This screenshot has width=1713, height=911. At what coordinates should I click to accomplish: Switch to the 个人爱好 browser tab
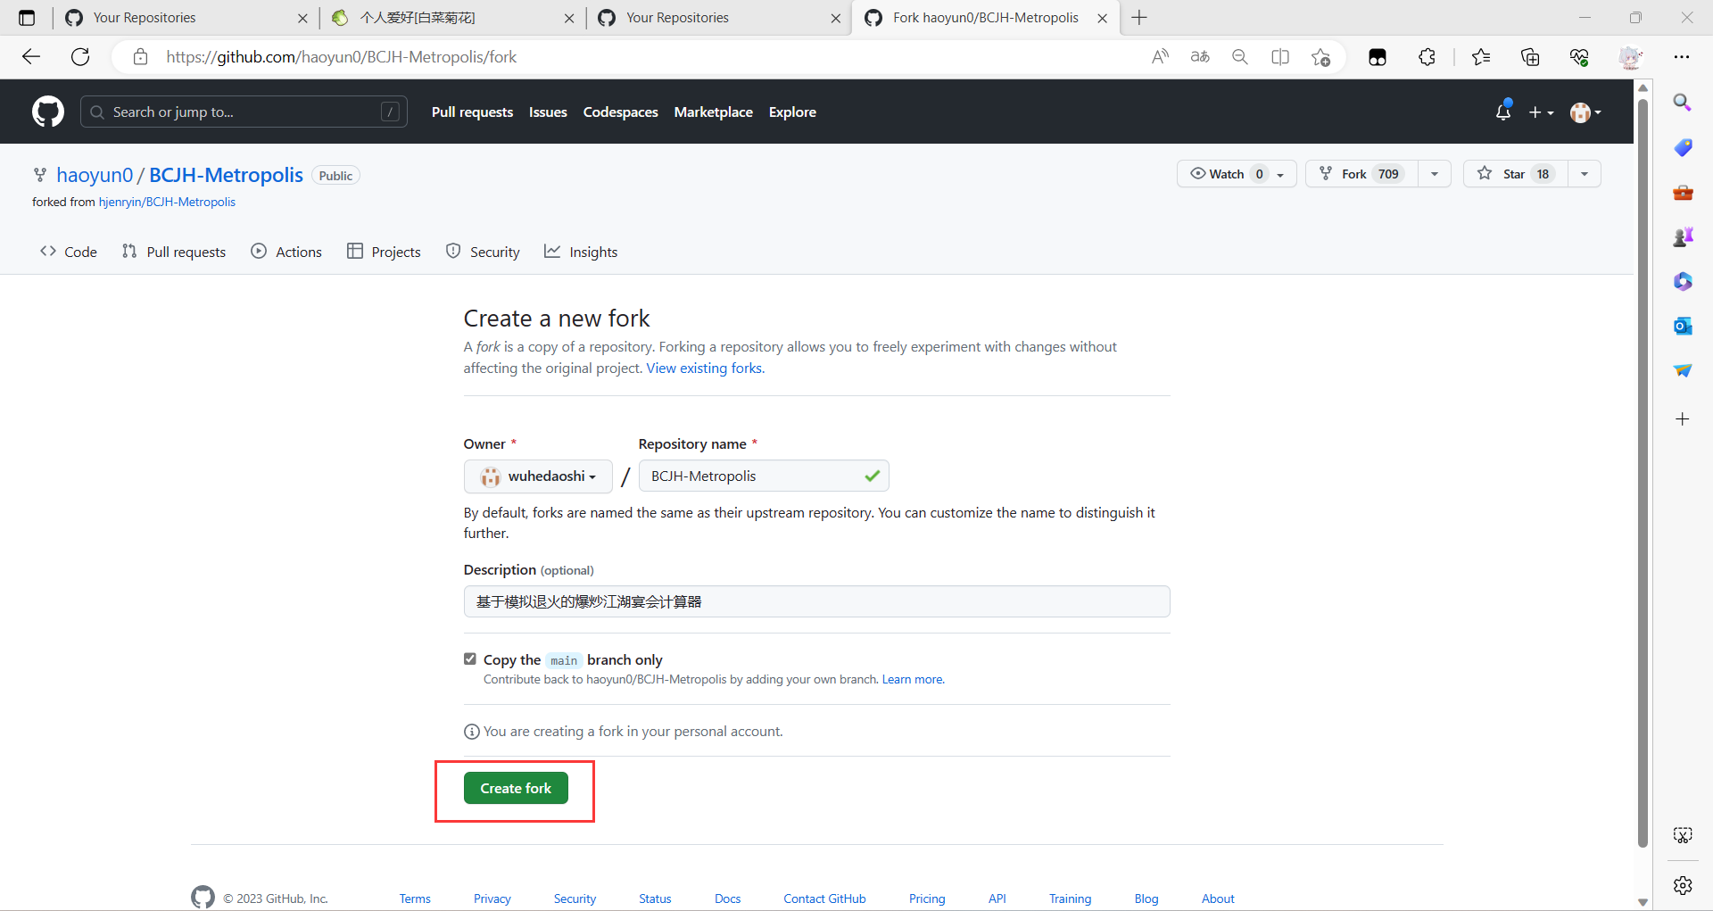[x=451, y=18]
